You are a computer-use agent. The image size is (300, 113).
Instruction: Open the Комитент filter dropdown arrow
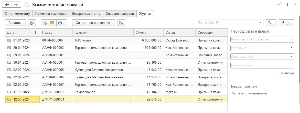pyautogui.click(x=291, y=39)
